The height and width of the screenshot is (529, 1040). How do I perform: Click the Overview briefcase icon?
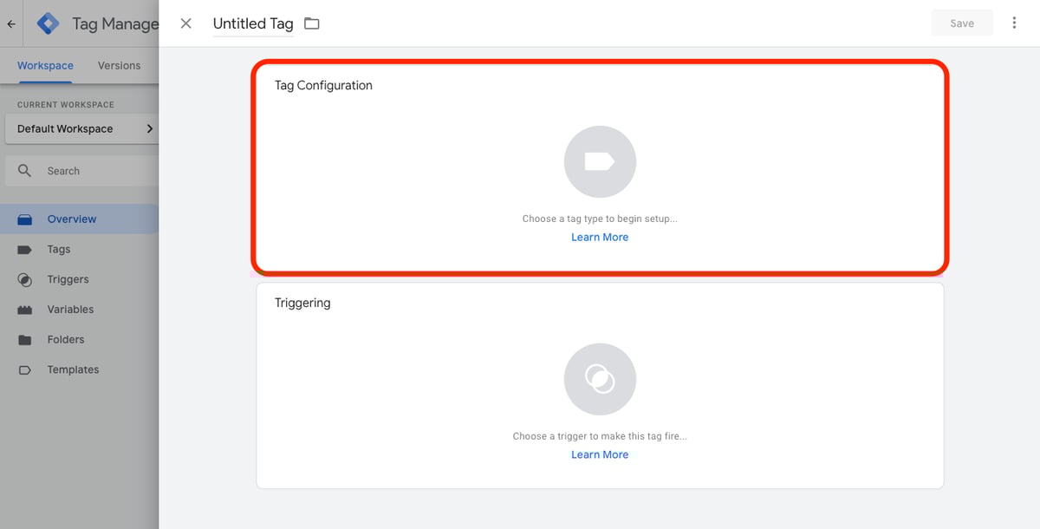[x=24, y=219]
